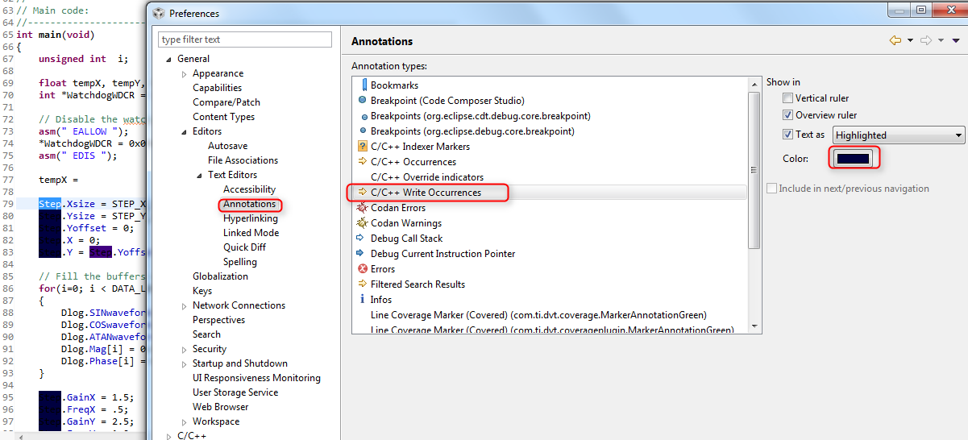Click the annotation Color swatch button

pos(854,159)
